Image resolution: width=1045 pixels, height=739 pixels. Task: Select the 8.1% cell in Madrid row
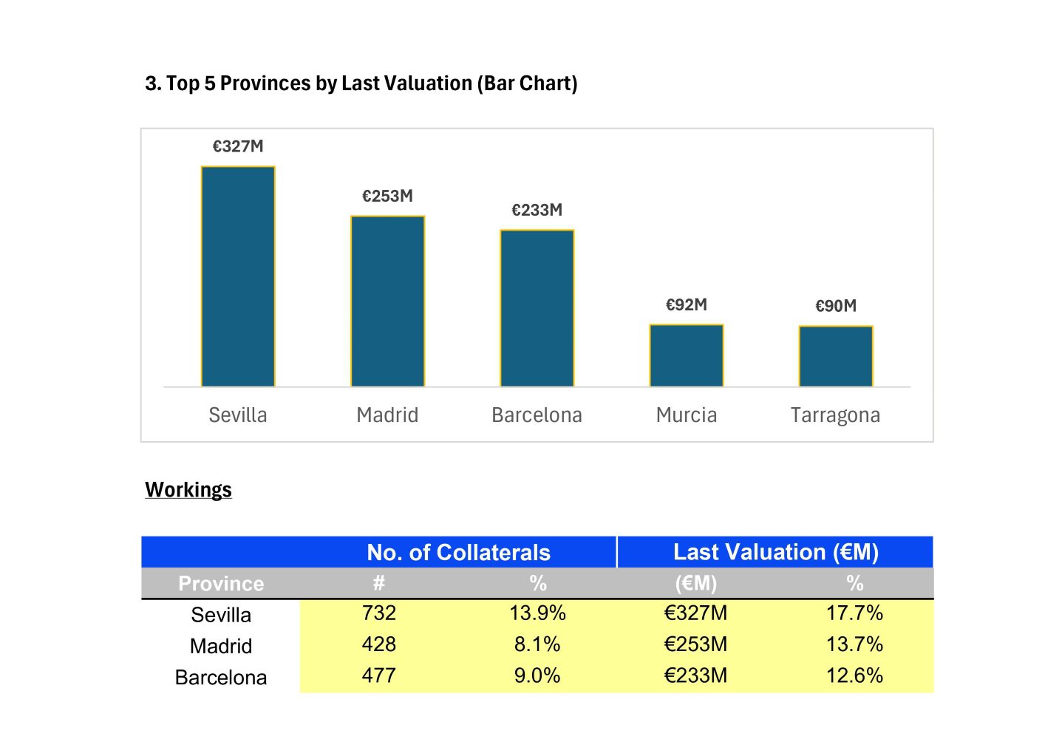tap(537, 644)
